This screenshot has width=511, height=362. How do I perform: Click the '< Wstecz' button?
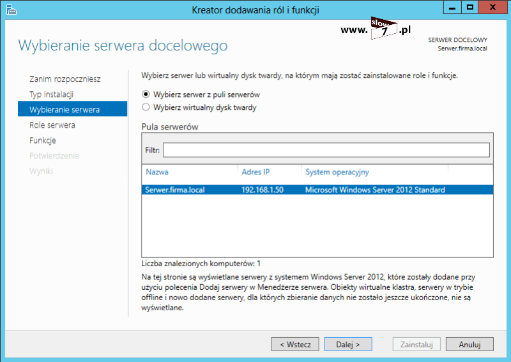pos(295,344)
